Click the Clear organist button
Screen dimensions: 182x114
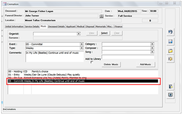point(117,33)
